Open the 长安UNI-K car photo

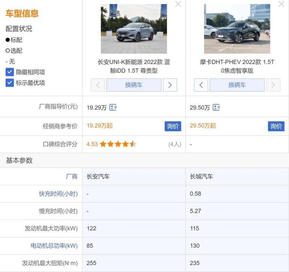click(x=134, y=29)
